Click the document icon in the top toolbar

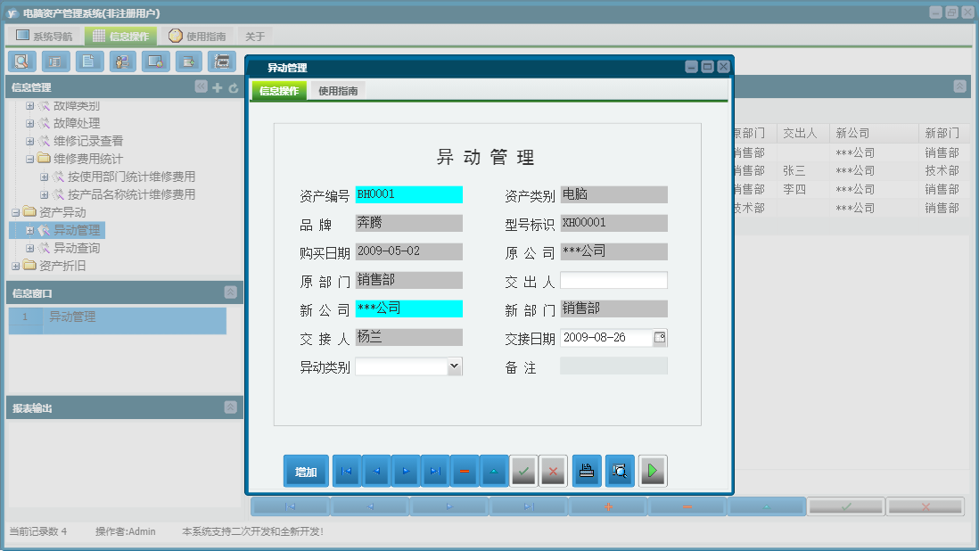click(89, 62)
